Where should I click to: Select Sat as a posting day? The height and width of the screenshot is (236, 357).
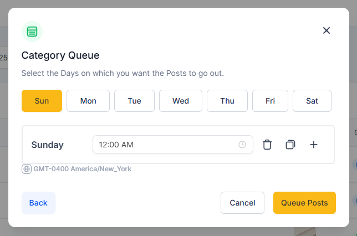pyautogui.click(x=312, y=101)
